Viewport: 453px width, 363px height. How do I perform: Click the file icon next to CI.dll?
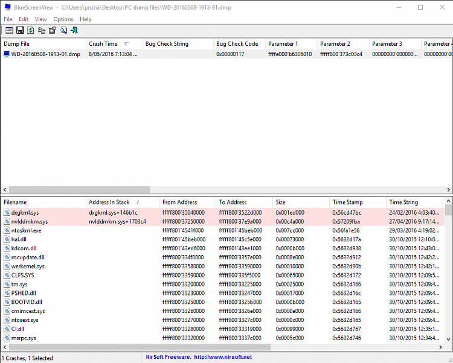(x=7, y=329)
